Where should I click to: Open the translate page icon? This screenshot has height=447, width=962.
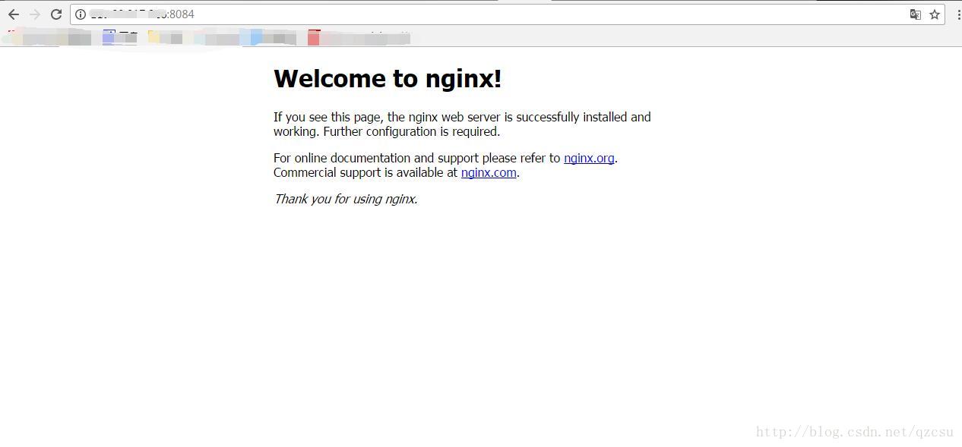[916, 14]
